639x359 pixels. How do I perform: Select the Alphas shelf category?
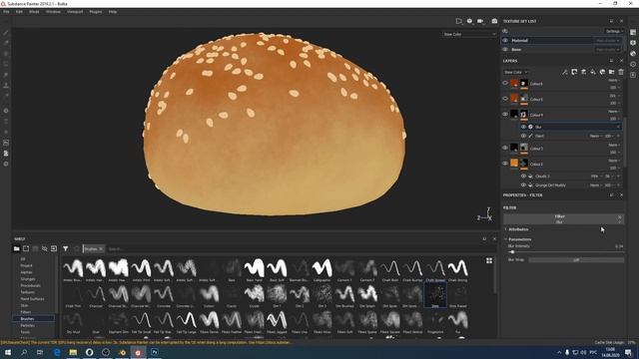27,272
